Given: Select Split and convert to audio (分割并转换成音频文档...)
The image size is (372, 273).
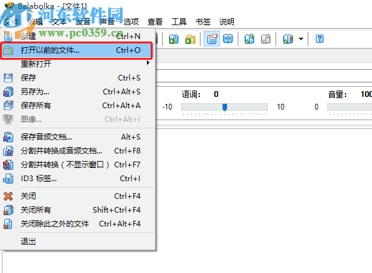Looking at the screenshot, I should coord(78,151).
